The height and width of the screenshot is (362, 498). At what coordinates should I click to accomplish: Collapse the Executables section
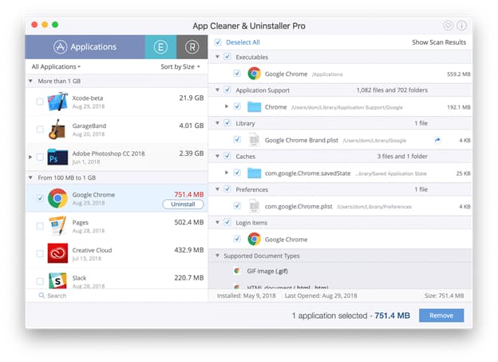click(x=218, y=57)
